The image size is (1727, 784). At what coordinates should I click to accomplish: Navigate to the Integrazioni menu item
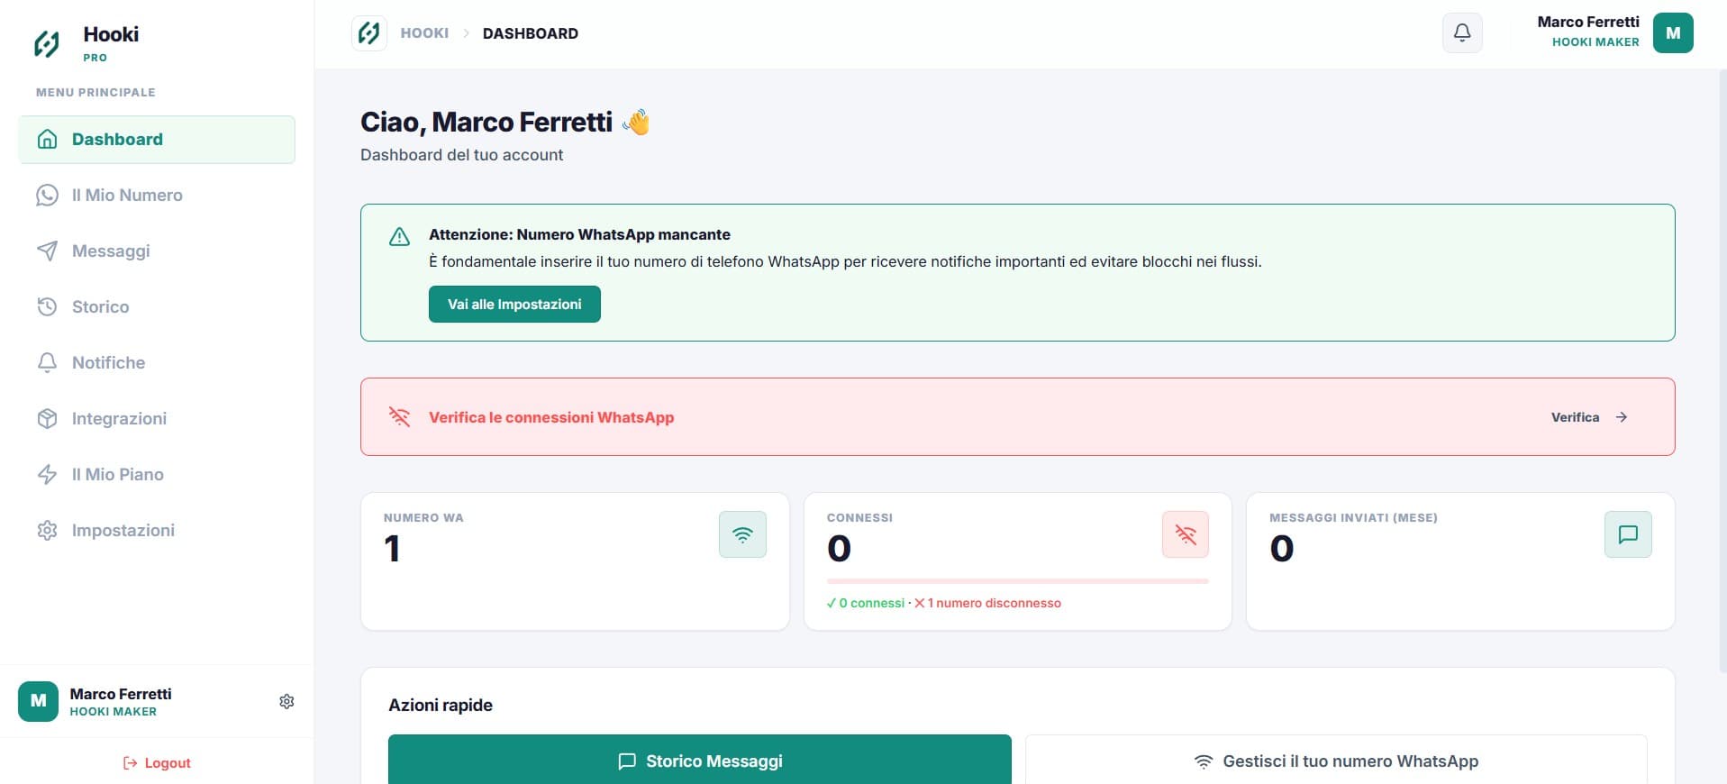point(157,419)
